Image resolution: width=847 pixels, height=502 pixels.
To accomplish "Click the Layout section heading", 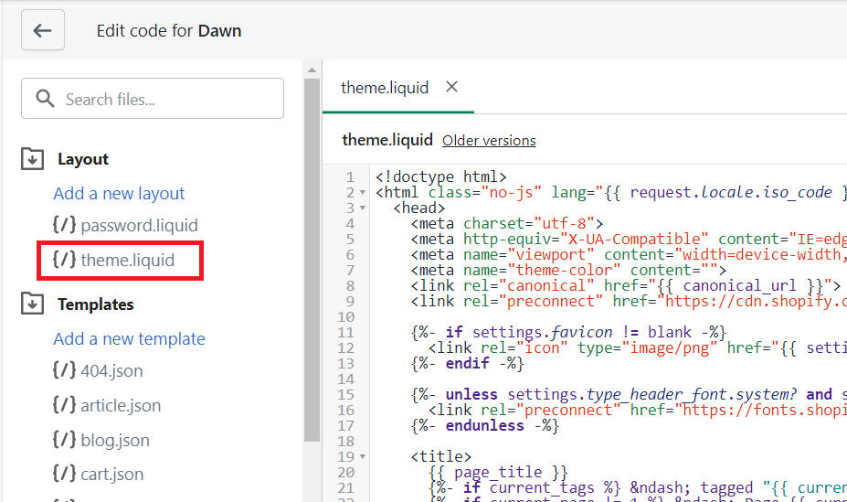I will pyautogui.click(x=83, y=159).
